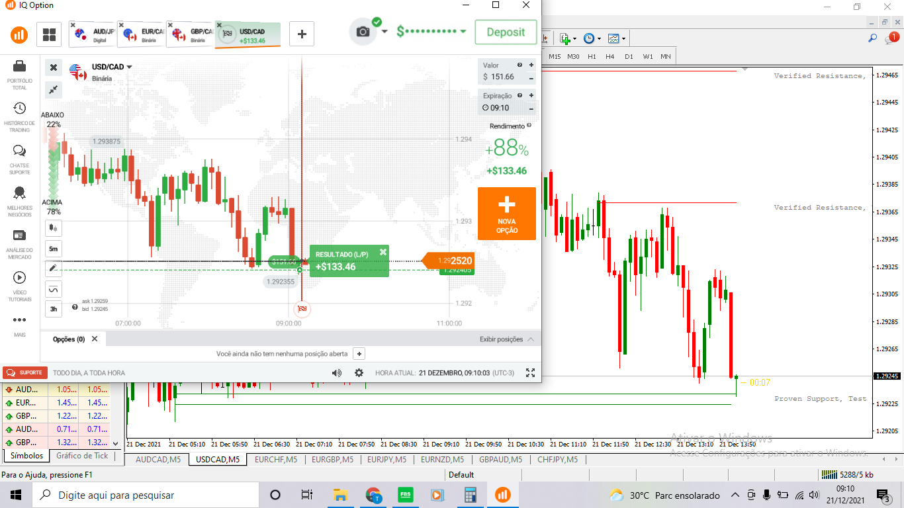Switch to EURCHF,M5 chart tab
This screenshot has height=508, width=904.
tap(275, 459)
